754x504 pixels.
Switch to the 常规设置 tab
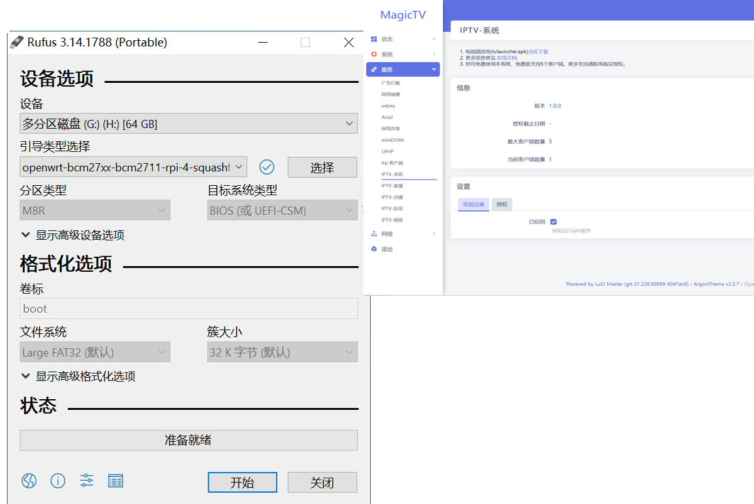(x=474, y=205)
